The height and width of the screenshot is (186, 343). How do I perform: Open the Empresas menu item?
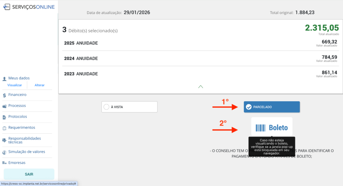[x=17, y=163]
